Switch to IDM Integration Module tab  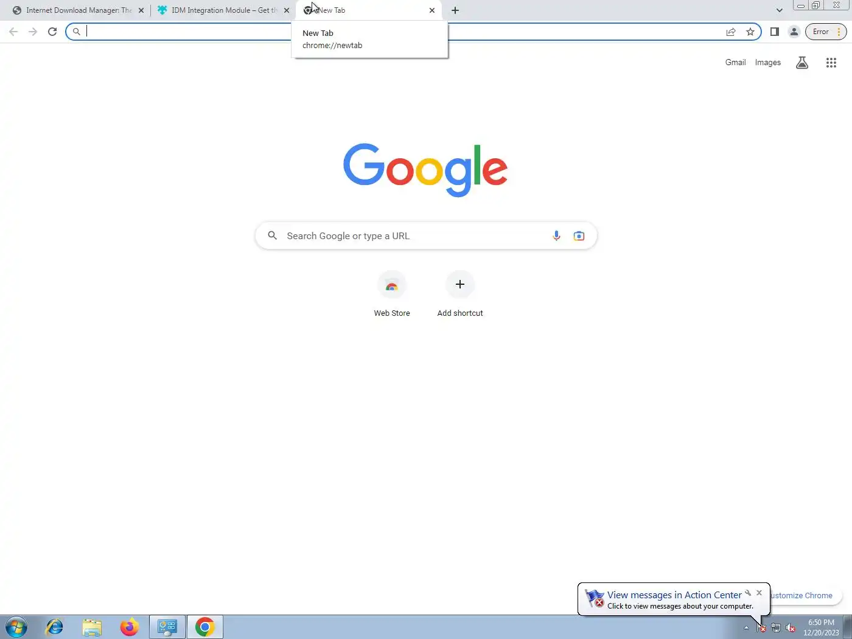(223, 10)
